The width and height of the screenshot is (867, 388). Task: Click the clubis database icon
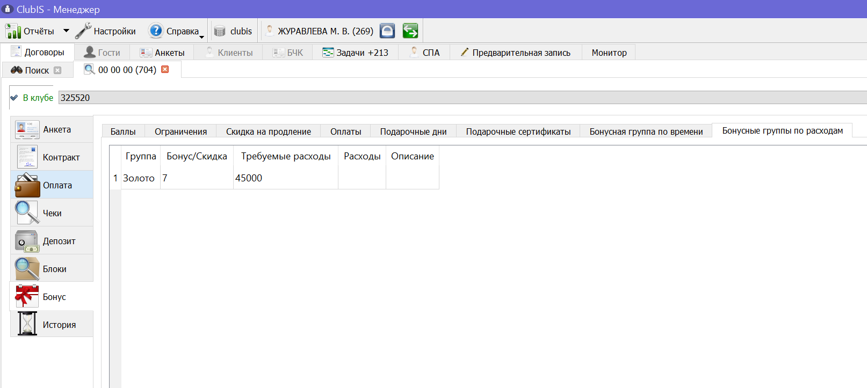tap(220, 31)
